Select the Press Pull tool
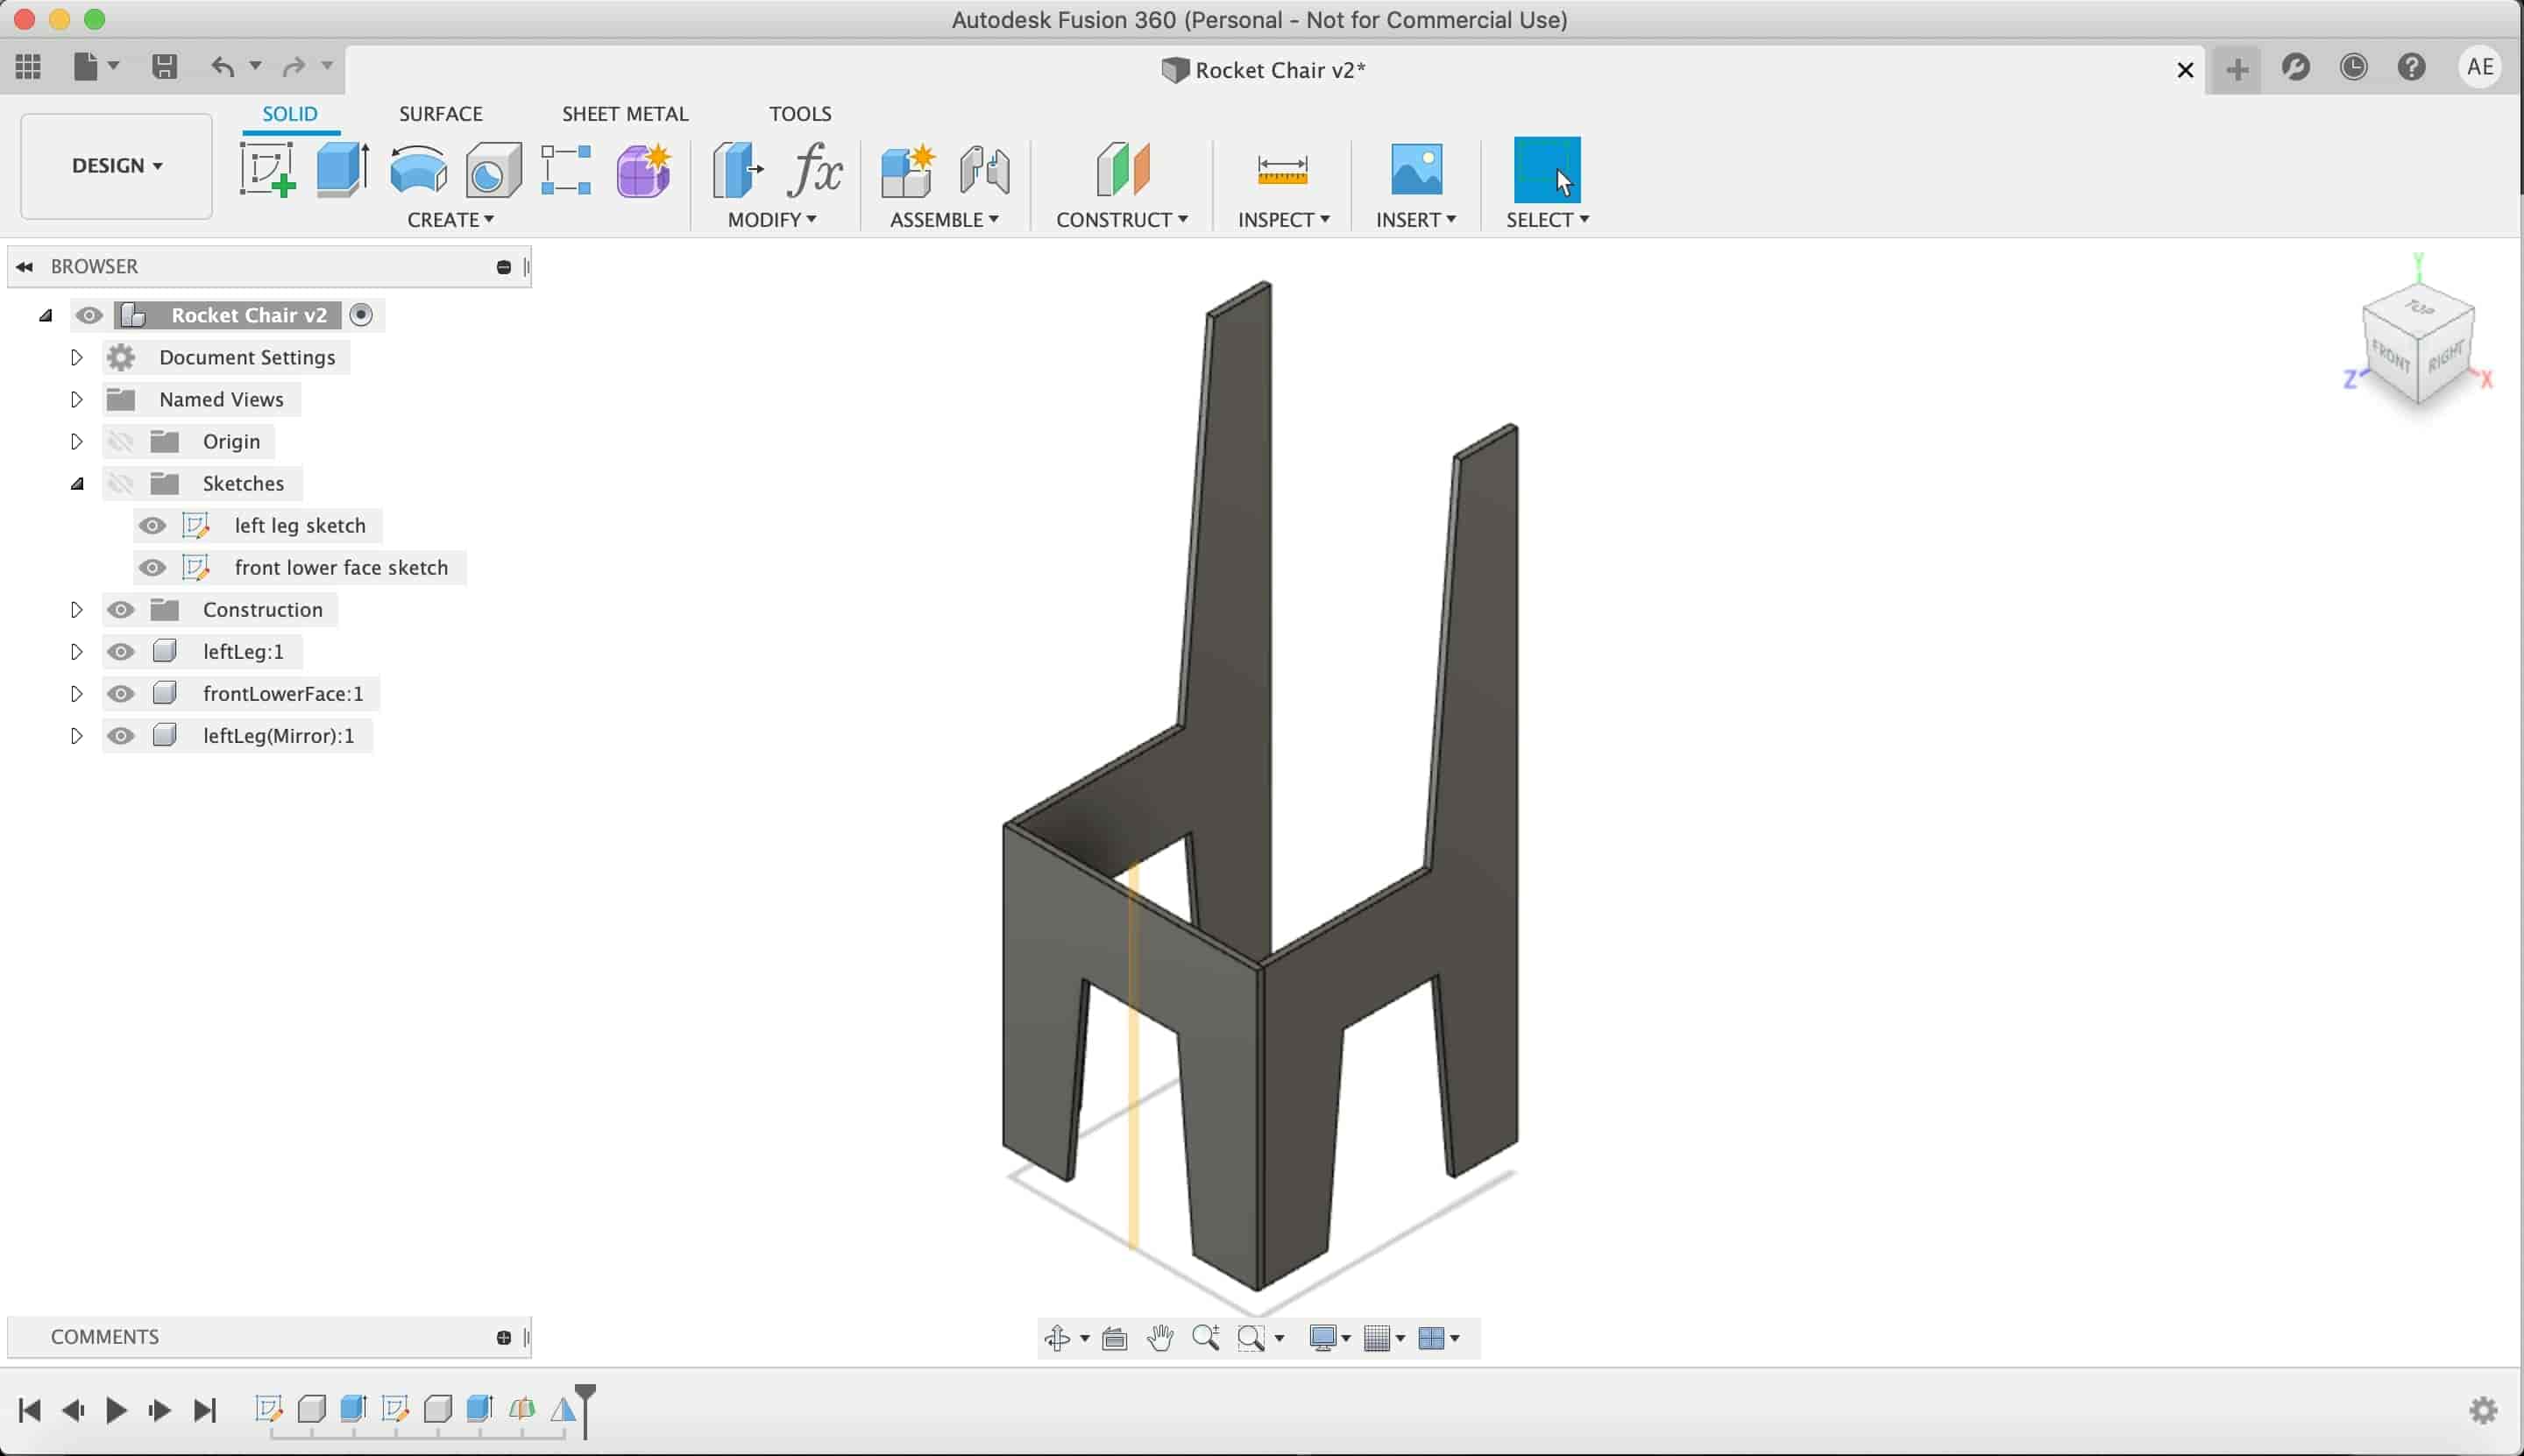Screen dimensions: 2524x1456 coord(738,169)
